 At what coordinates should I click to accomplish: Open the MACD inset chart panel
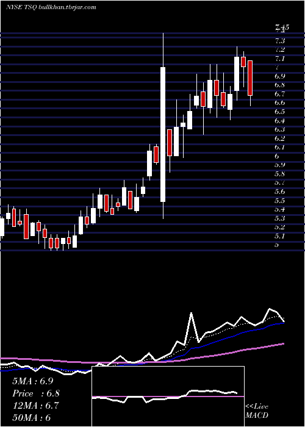point(168,396)
